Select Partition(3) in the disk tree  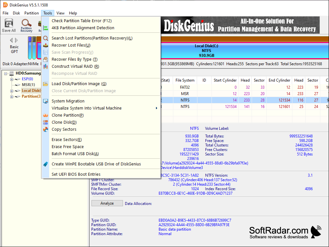tap(31, 96)
